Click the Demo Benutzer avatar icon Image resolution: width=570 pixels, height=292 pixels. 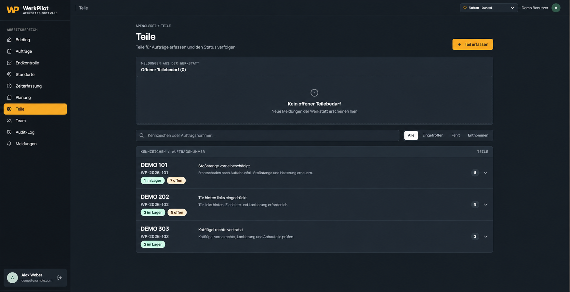[x=556, y=8]
